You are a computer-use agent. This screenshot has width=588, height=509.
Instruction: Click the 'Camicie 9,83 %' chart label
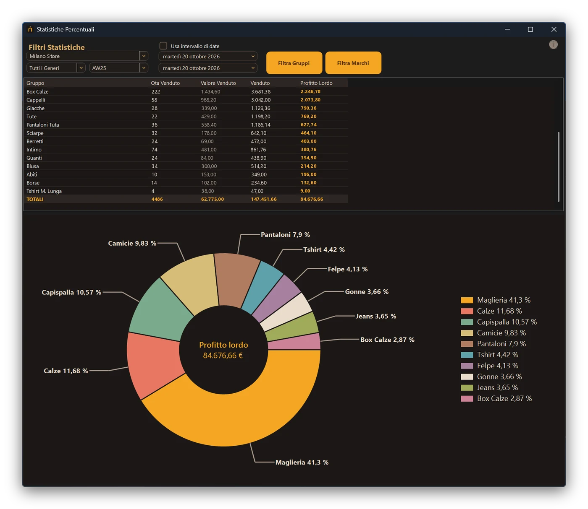132,243
